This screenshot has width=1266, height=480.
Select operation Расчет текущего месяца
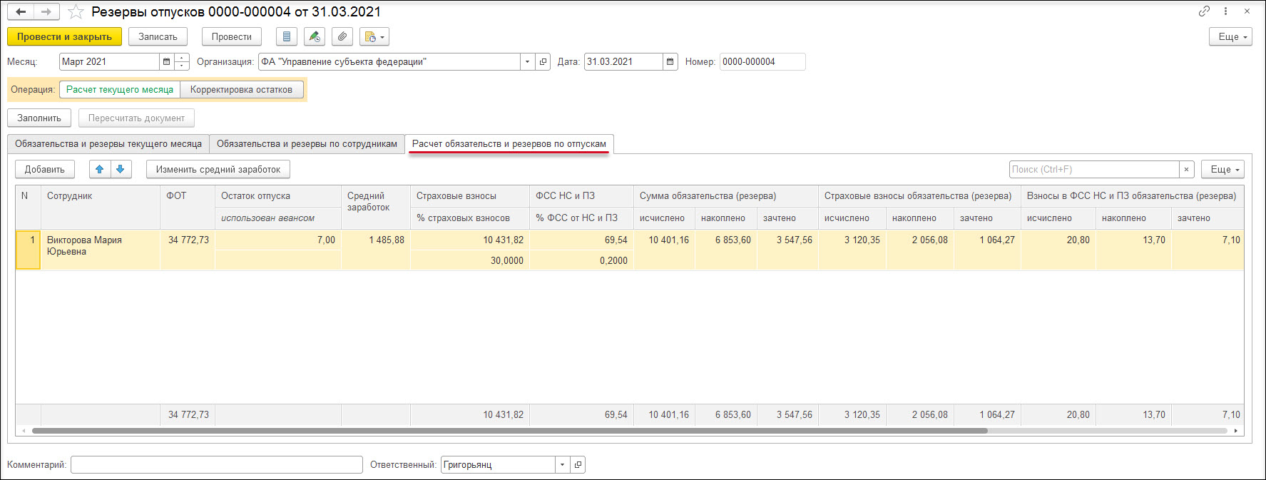pyautogui.click(x=120, y=90)
